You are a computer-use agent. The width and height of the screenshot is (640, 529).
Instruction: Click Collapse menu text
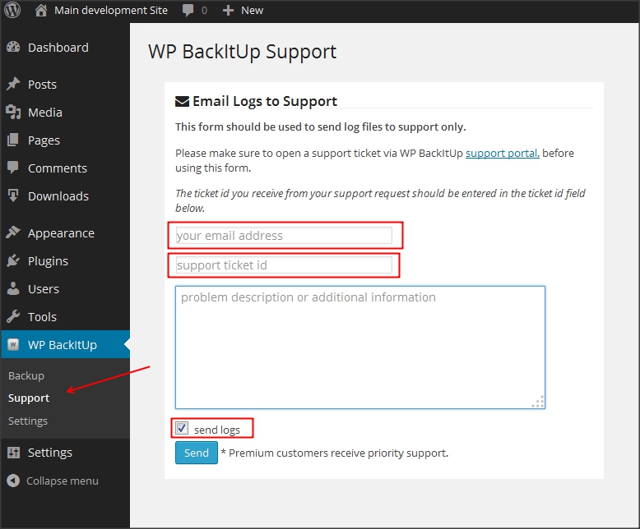(x=63, y=481)
